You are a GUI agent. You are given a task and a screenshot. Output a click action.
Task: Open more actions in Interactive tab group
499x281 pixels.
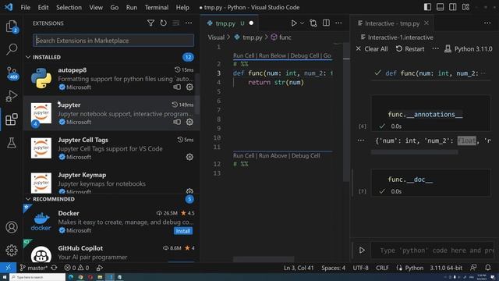487,23
